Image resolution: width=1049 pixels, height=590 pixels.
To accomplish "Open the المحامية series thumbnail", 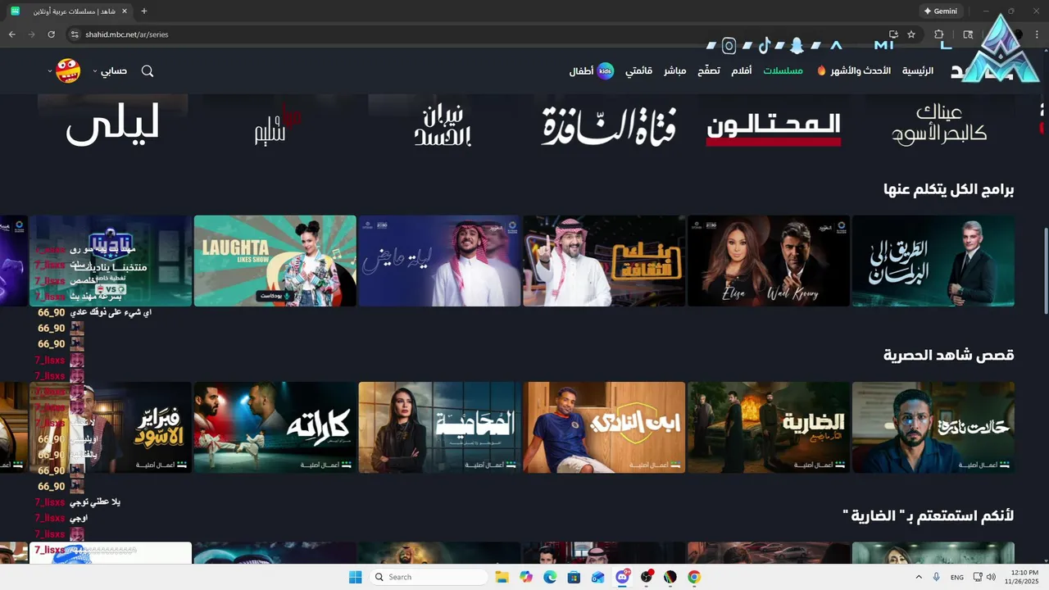I will point(440,427).
